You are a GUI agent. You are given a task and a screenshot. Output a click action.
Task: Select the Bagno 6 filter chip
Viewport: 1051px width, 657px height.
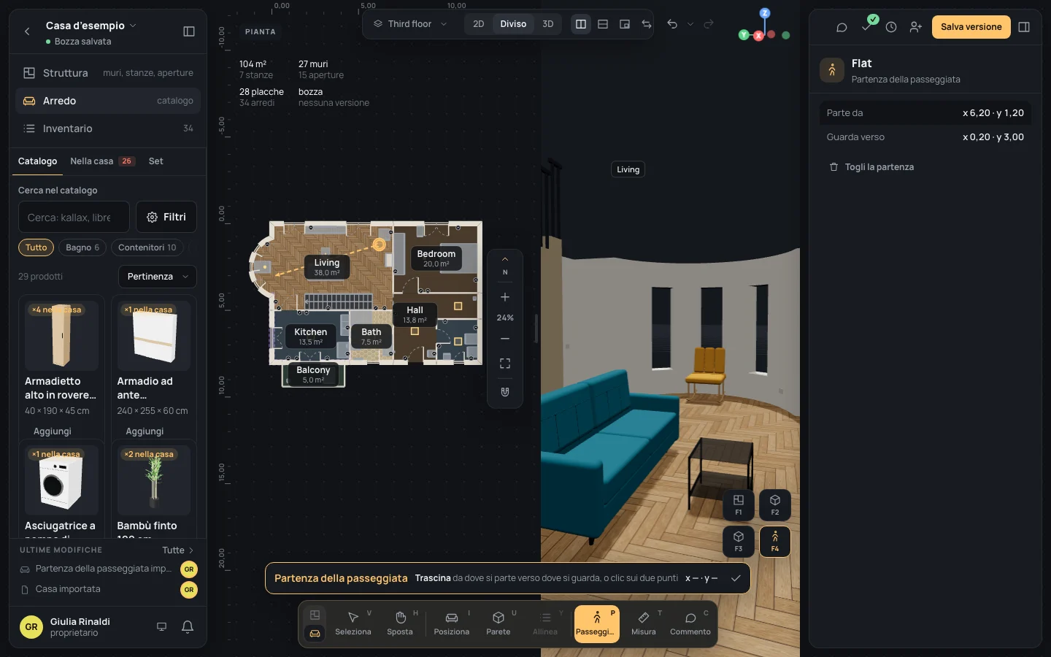click(82, 247)
